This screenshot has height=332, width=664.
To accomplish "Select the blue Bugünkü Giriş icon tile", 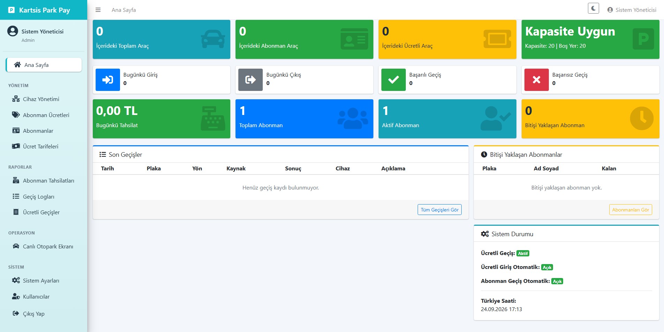I will pos(108,80).
